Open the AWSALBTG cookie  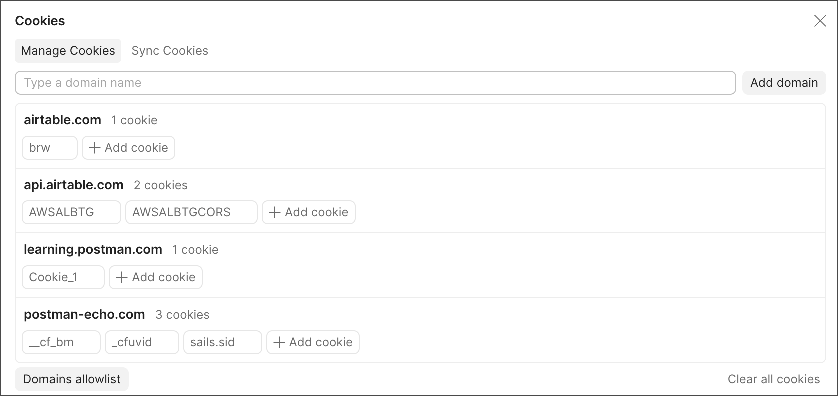pyautogui.click(x=71, y=212)
